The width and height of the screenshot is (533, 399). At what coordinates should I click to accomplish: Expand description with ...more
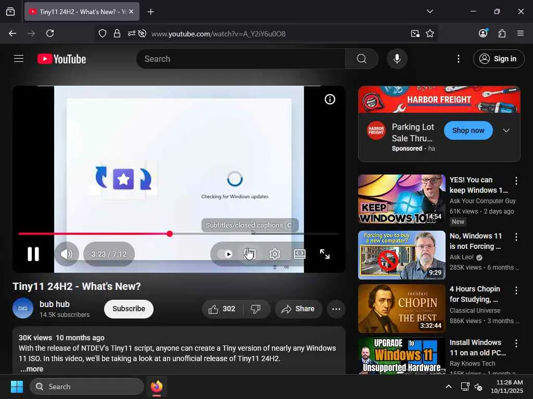click(32, 369)
